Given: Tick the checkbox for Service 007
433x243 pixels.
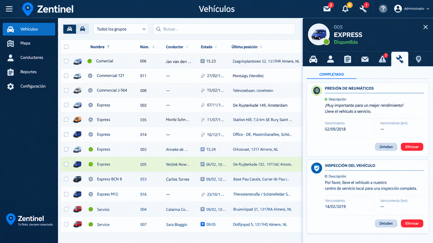Looking at the screenshot, I should tap(66, 224).
